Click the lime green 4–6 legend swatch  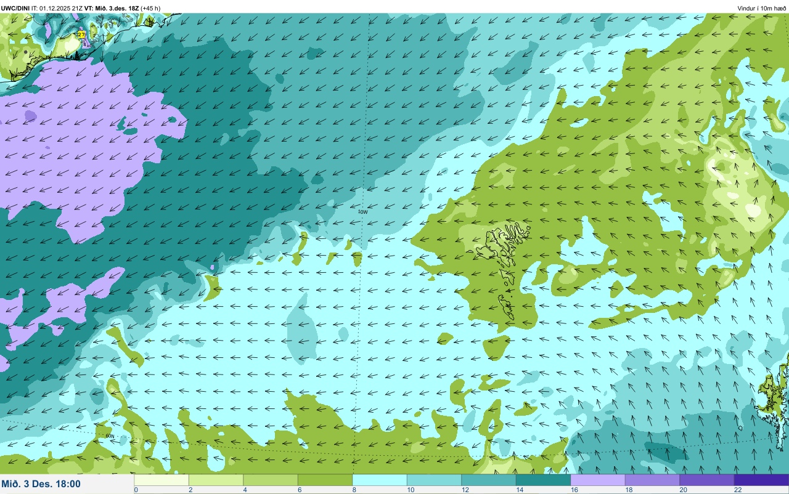point(271,480)
